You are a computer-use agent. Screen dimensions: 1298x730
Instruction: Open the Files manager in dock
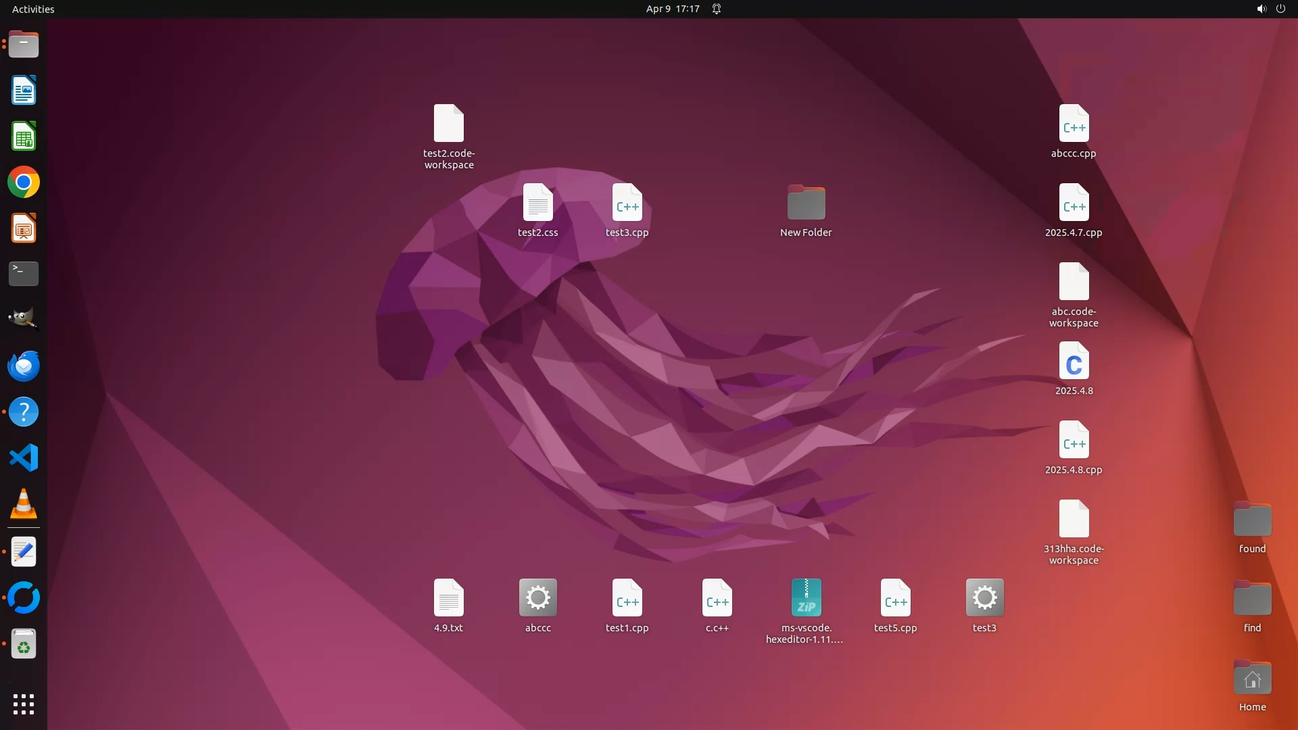click(24, 45)
